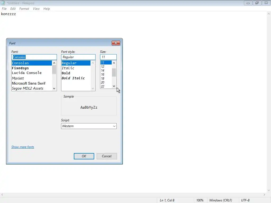Select Italic font style
271x203 pixels.
pyautogui.click(x=76, y=68)
